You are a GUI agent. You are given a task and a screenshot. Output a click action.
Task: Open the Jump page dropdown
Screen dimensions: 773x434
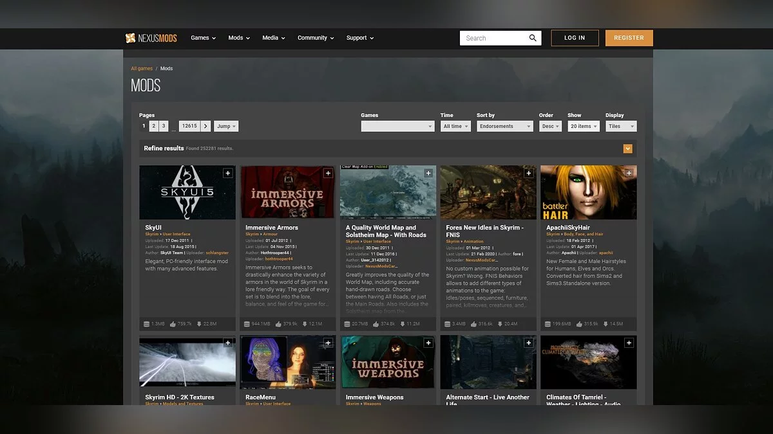click(226, 126)
